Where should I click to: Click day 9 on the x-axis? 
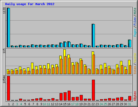pos(41,104)
